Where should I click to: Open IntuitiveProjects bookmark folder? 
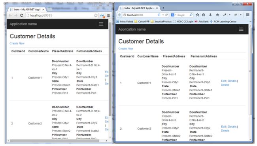coord(161,21)
